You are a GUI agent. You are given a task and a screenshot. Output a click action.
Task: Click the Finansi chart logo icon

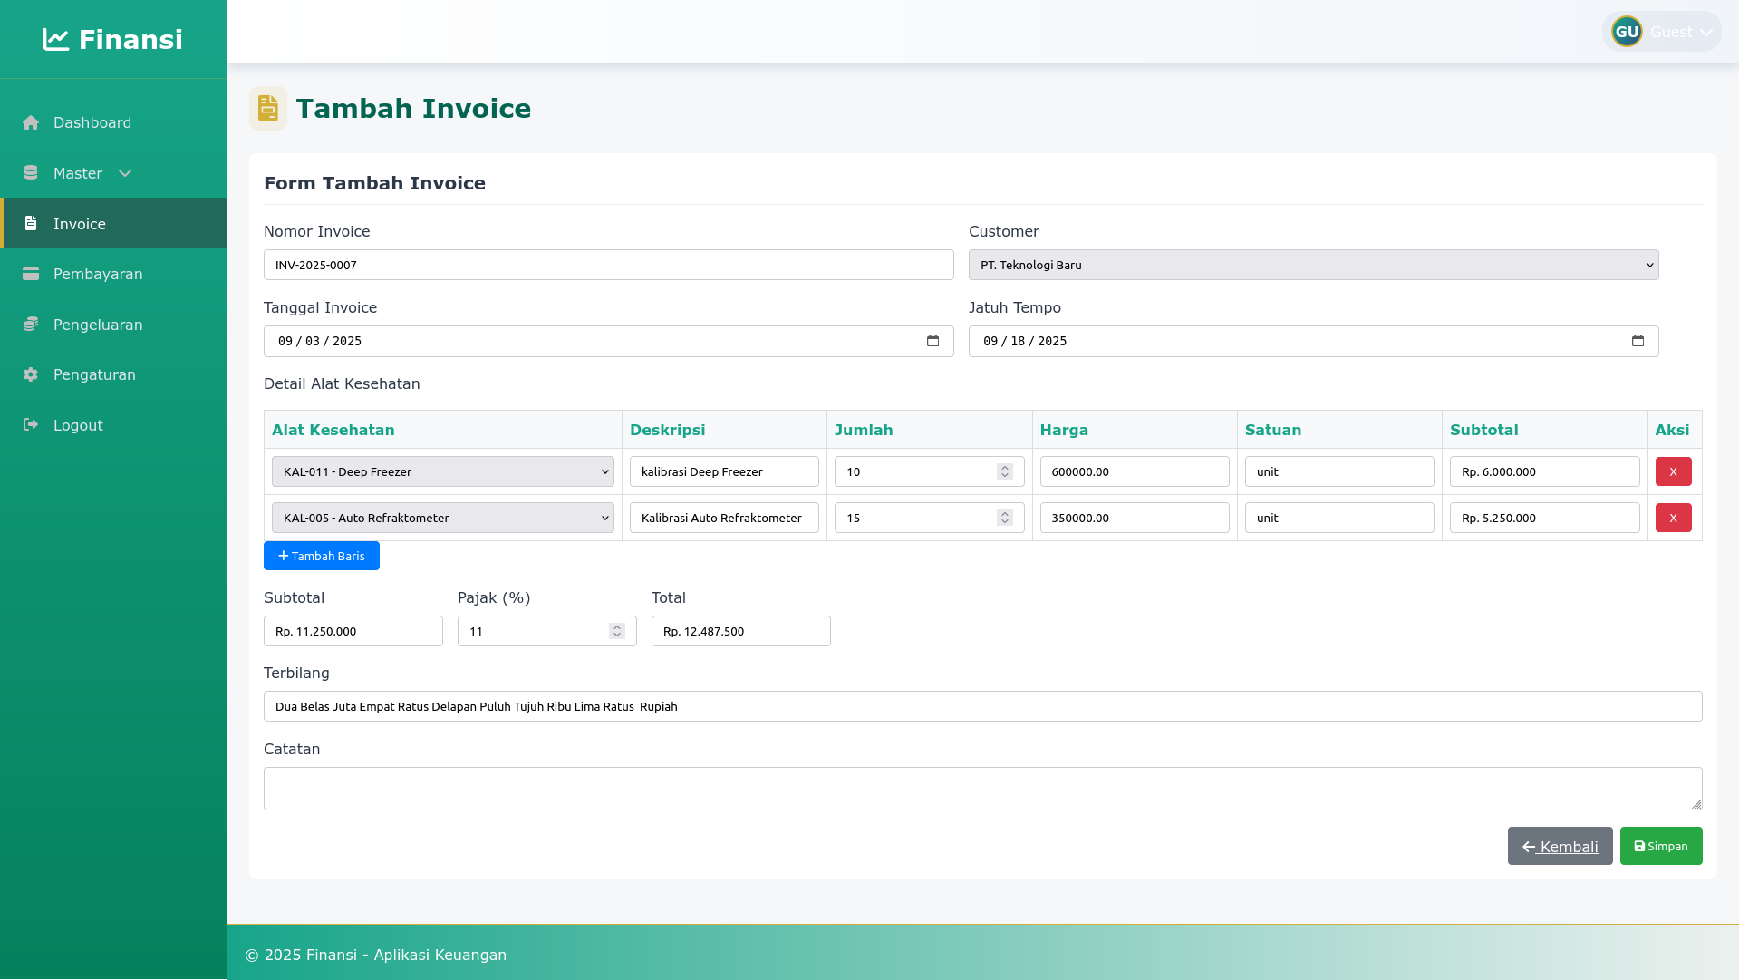(x=55, y=40)
